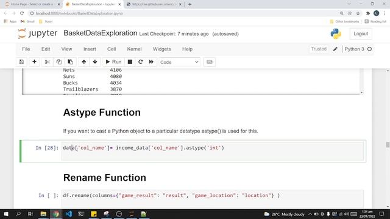Image resolution: width=390 pixels, height=219 pixels.
Task: Click the page vertical scrollbar thumb
Action: 388,145
